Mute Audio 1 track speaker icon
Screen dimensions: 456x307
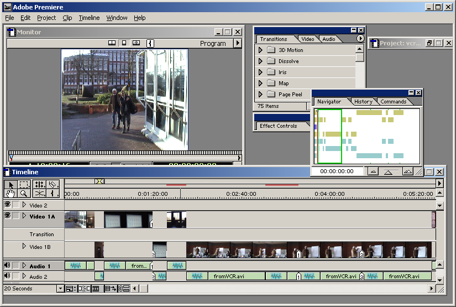(7, 266)
